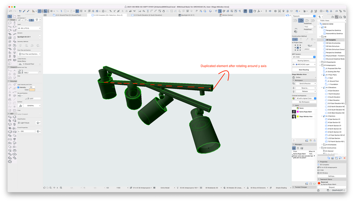Click Karina Rojas-Marín's magenta color swatch
Viewport: 354px width, 202px height.
point(298,111)
